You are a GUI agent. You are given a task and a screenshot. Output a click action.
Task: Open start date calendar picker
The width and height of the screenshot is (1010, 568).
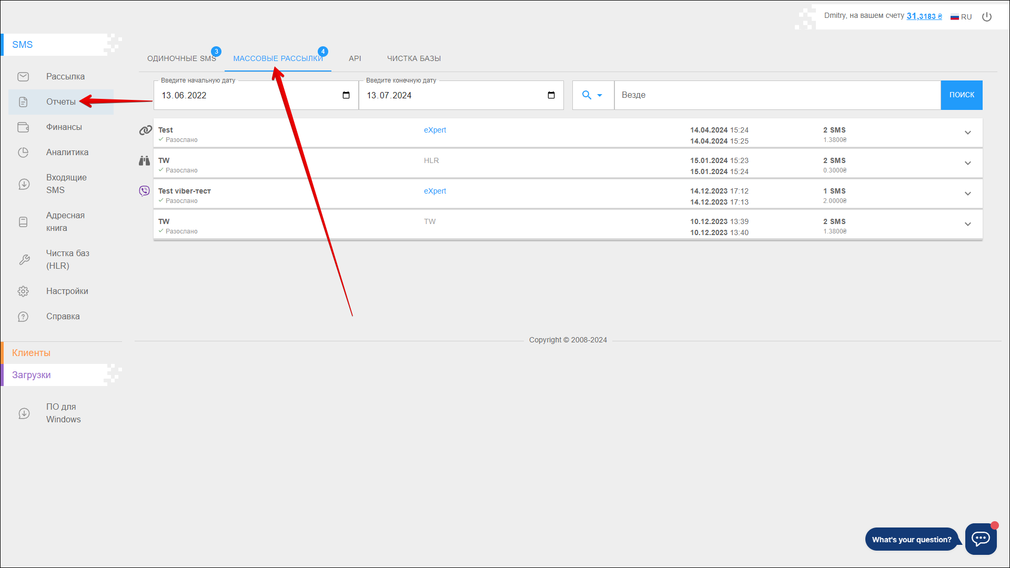tap(346, 95)
